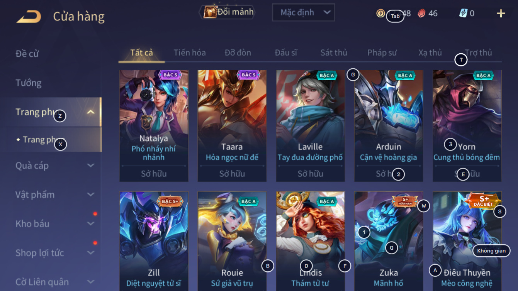The height and width of the screenshot is (291, 518).
Task: Switch to the Tiến hóa tab
Action: (189, 52)
